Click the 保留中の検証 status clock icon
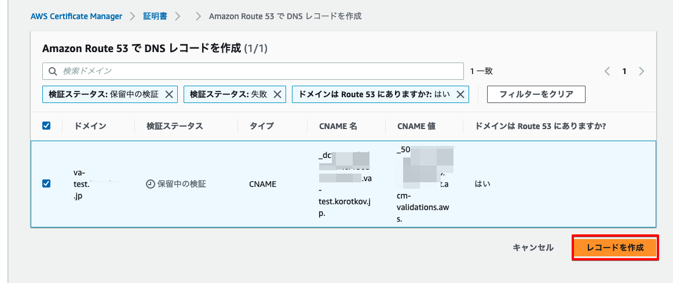673x283 pixels. click(x=150, y=184)
